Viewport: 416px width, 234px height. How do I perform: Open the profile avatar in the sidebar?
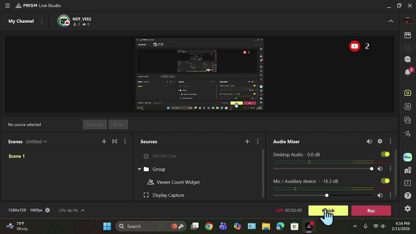coord(408,21)
